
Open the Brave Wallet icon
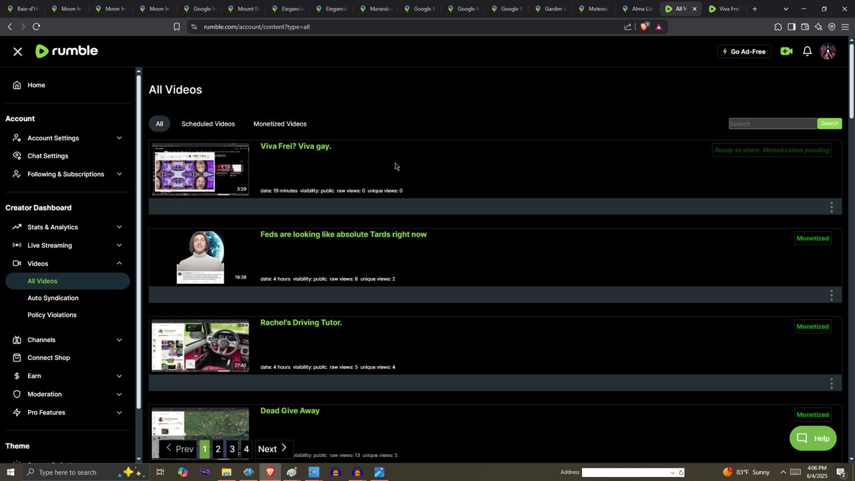805,27
